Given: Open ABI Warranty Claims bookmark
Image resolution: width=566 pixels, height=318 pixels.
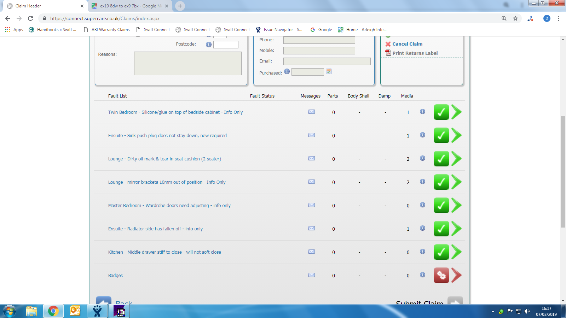Looking at the screenshot, I should click(107, 30).
